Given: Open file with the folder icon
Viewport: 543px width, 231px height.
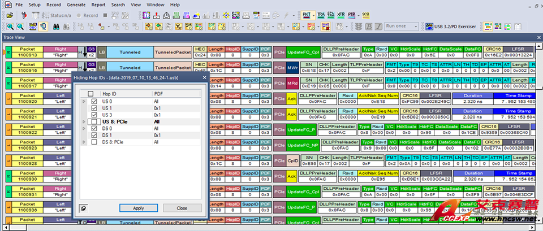Looking at the screenshot, I should (x=9, y=15).
